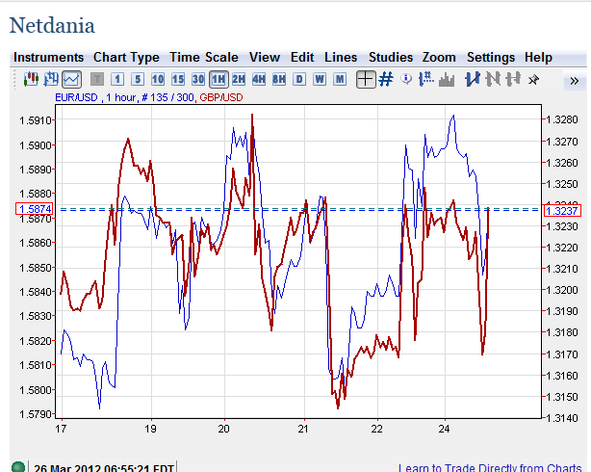Select the line chart type icon
Viewport: 591px width, 472px height.
pyautogui.click(x=72, y=79)
